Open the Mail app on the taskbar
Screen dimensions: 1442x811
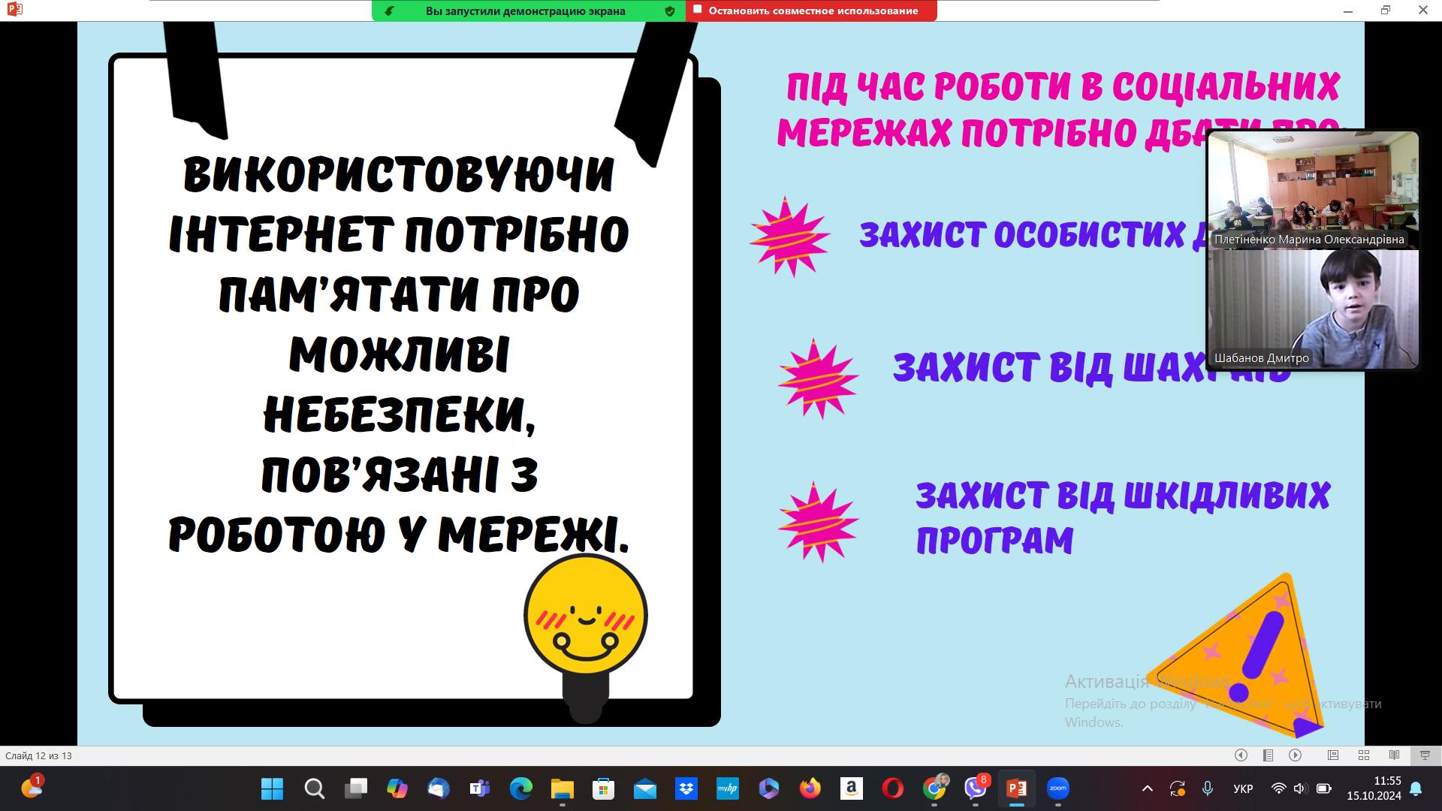click(x=644, y=788)
